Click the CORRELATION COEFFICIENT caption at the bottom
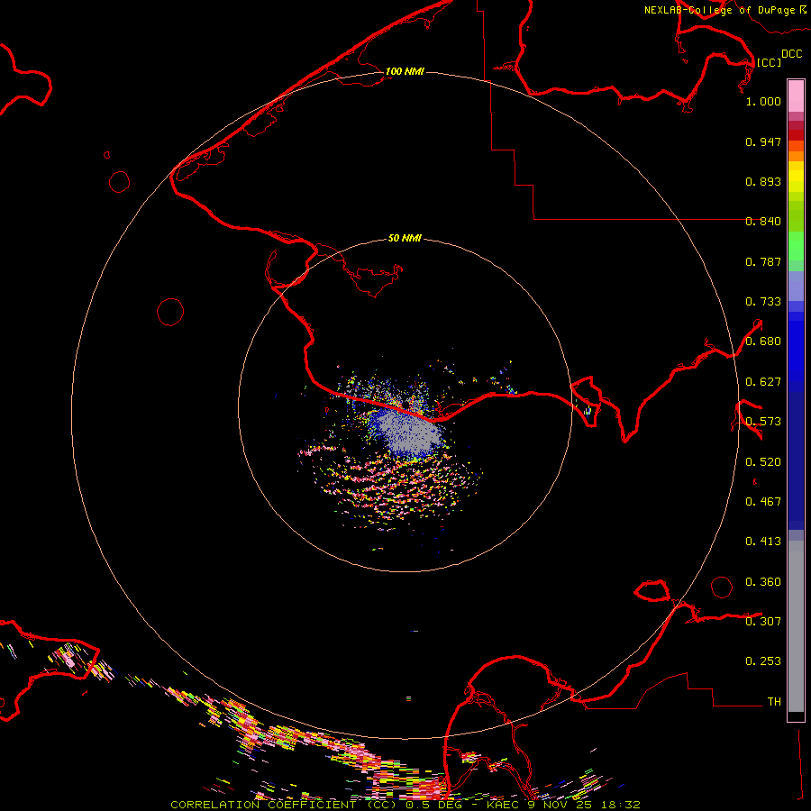Screen dimensions: 811x811 tap(405, 805)
